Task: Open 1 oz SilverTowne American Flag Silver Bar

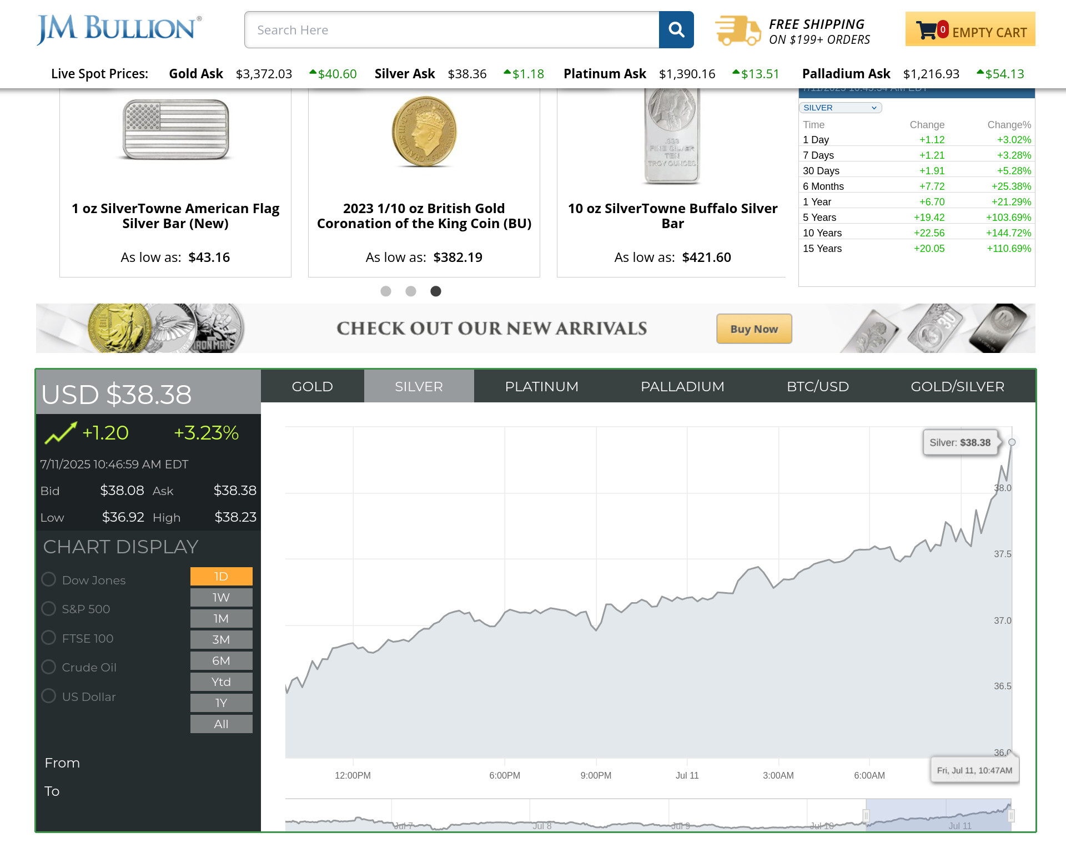Action: pyautogui.click(x=175, y=216)
